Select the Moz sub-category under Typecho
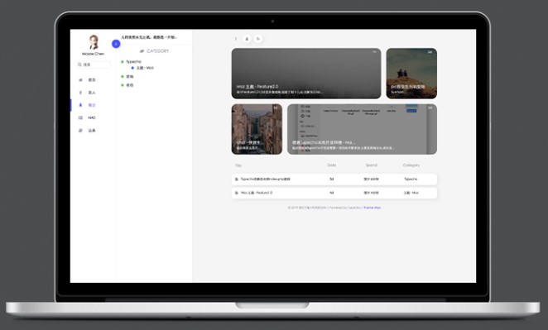The width and height of the screenshot is (548, 330). pyautogui.click(x=145, y=68)
